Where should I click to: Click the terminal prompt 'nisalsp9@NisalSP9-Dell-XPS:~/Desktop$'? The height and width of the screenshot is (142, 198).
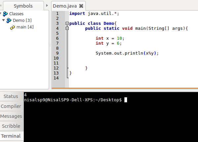pos(73,100)
